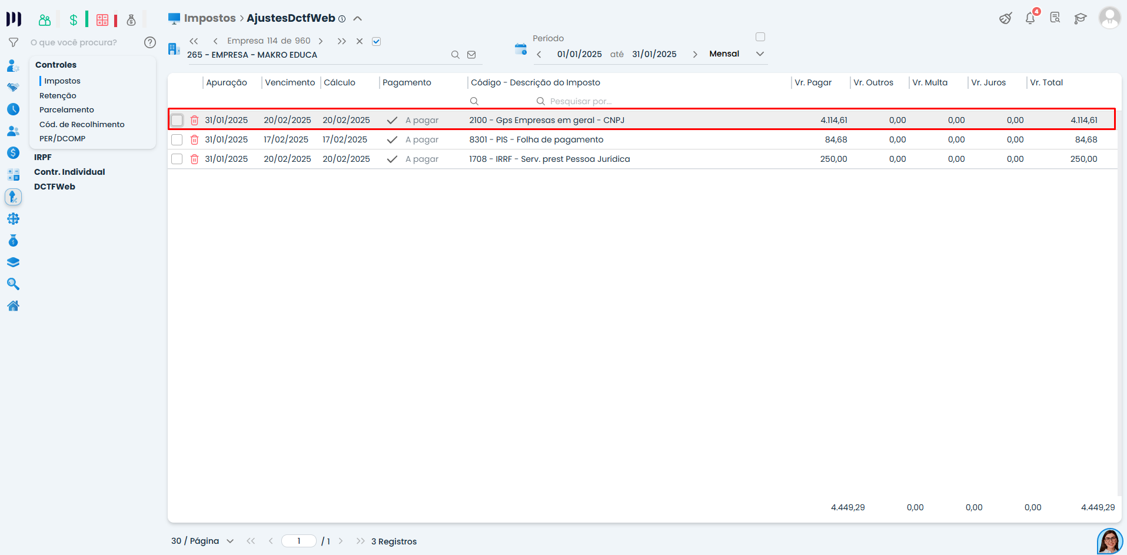Delete the 2100 Gps Empresas row via trash icon

194,120
